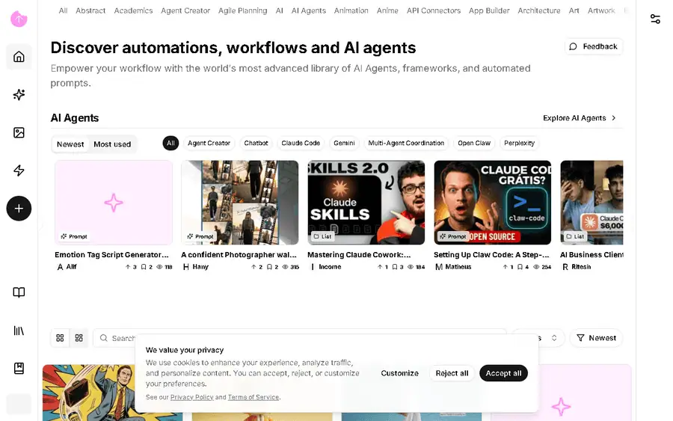Screen dimensions: 673x421
Task: Click the black plus create button
Action: pos(19,209)
